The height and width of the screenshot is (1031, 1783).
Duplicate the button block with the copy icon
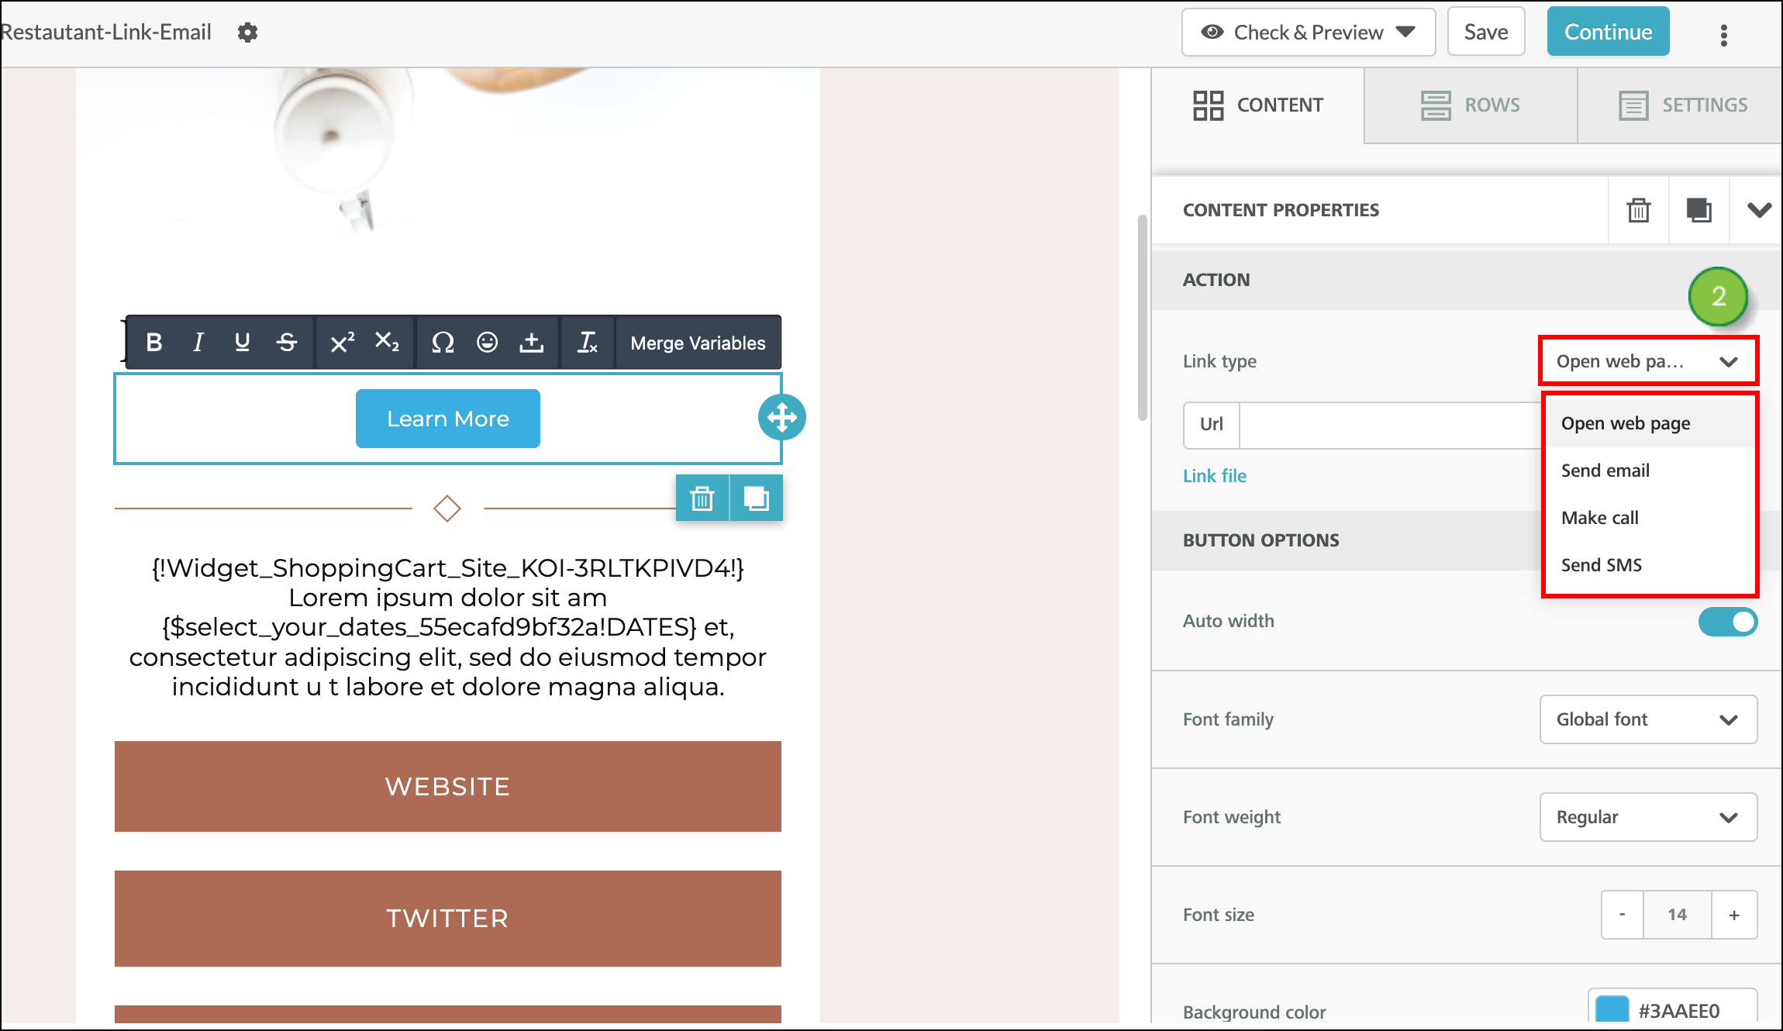point(756,497)
